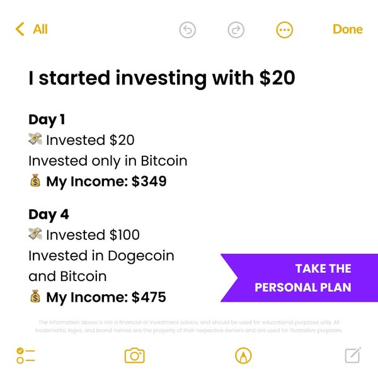Click the Day 1 heading
Image resolution: width=378 pixels, height=378 pixels.
(x=47, y=119)
